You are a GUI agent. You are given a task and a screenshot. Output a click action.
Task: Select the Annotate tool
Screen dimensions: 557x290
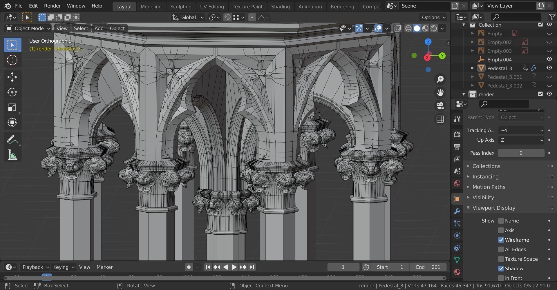pyautogui.click(x=12, y=140)
